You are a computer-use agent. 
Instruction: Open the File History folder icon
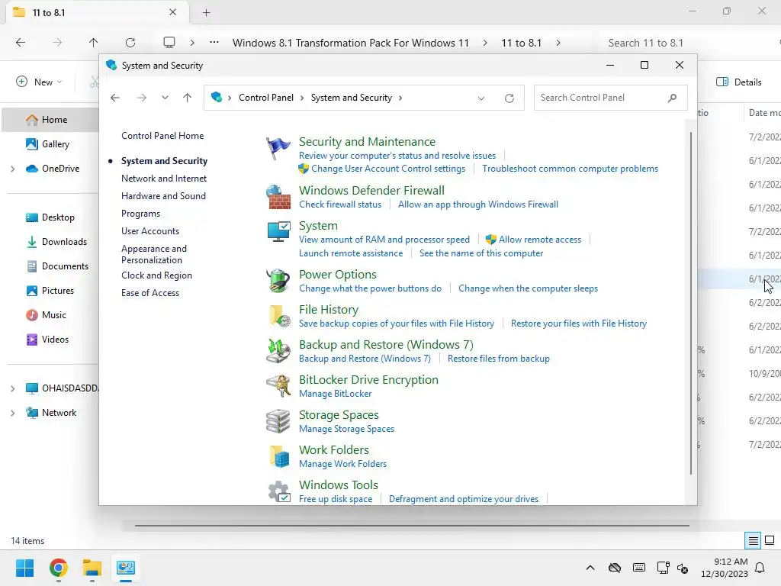pos(279,316)
